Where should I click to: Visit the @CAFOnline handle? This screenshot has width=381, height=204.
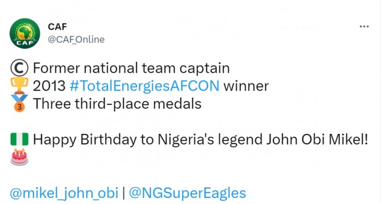coord(76,40)
